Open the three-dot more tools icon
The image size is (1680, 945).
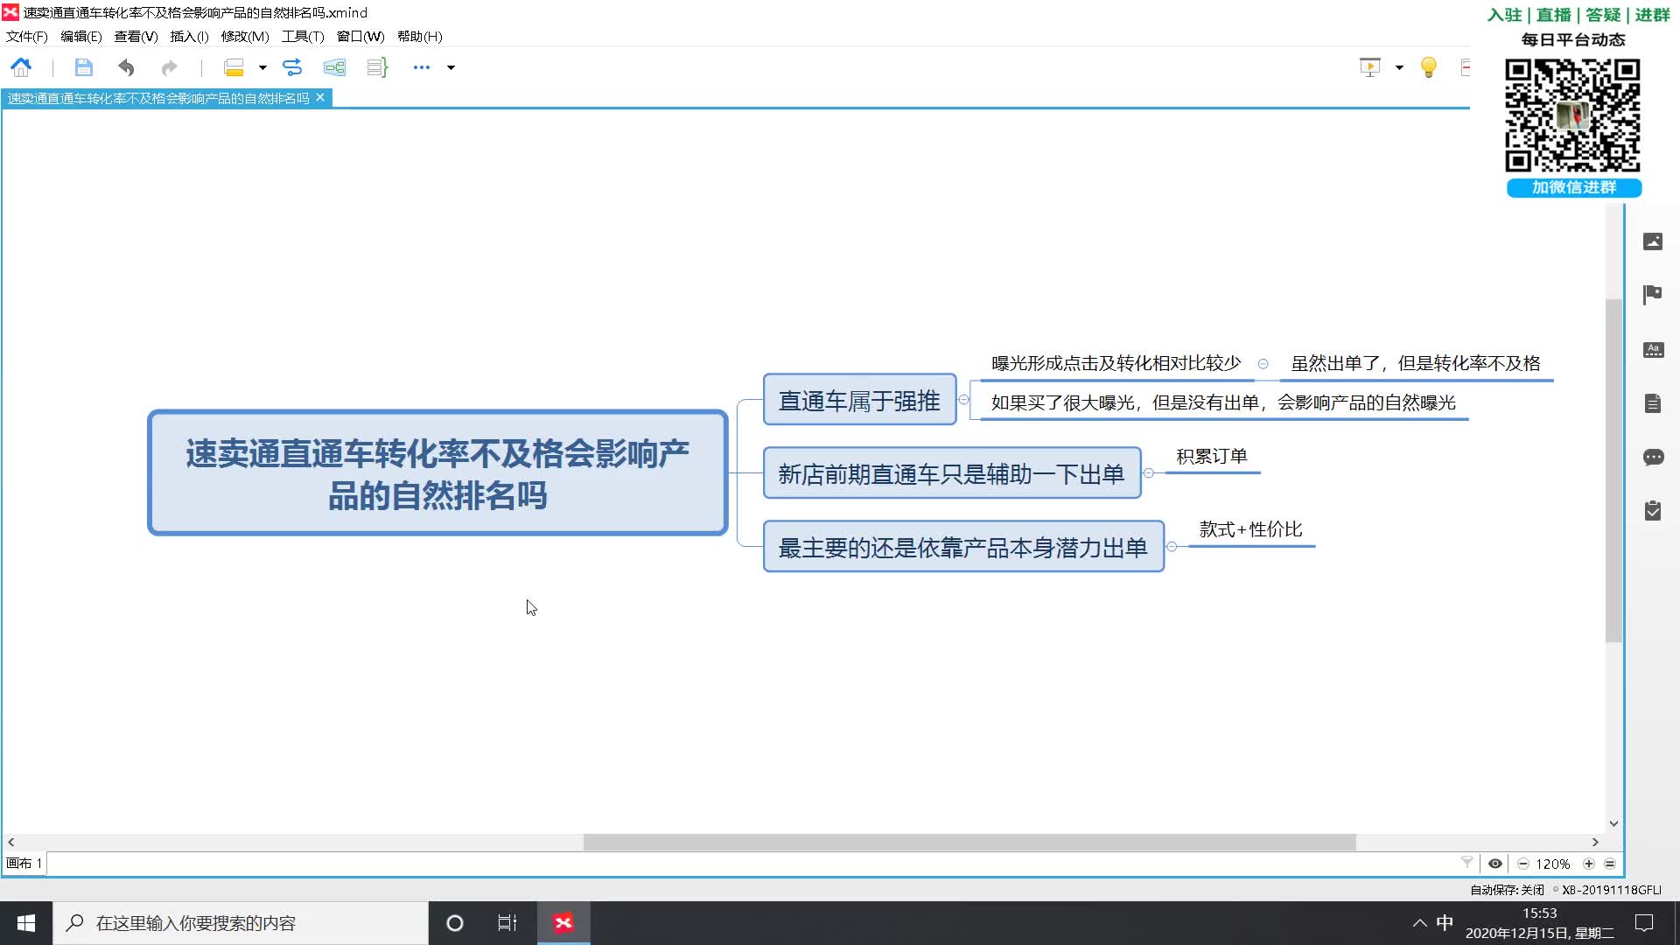[422, 67]
